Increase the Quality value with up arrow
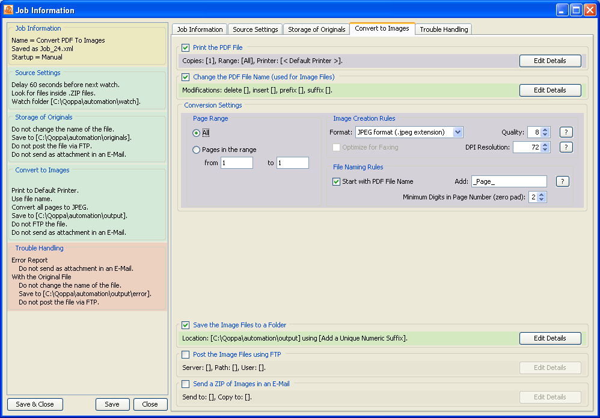This screenshot has width=600, height=418. coord(545,130)
